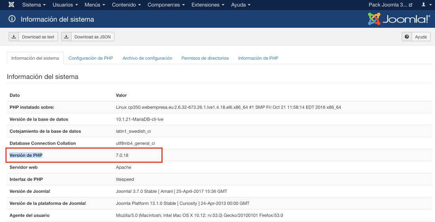Viewport: 435px width, 222px height.
Task: Click the info icon beside the page title
Action: click(x=12, y=19)
